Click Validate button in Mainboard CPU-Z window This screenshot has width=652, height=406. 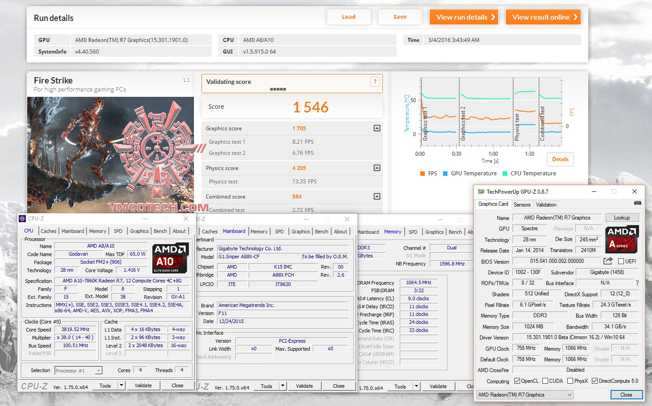(x=304, y=386)
